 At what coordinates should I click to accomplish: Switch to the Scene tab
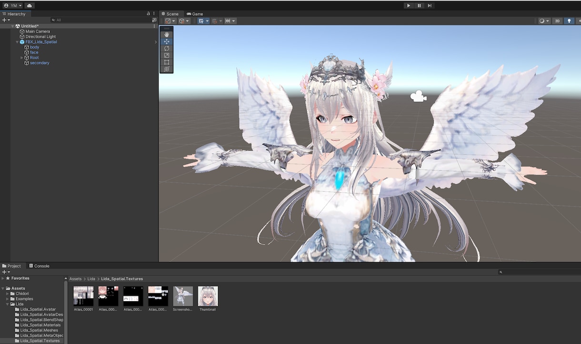click(x=170, y=14)
